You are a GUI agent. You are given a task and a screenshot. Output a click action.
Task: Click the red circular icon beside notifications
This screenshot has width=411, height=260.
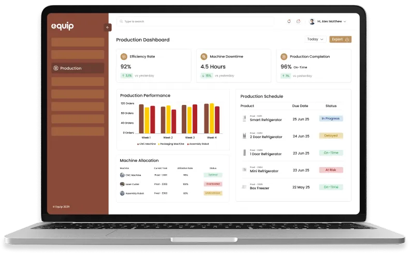click(x=298, y=21)
